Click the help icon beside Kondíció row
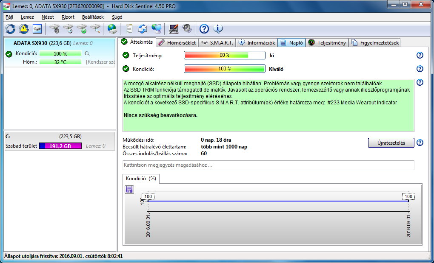The image size is (434, 263). tap(420, 69)
